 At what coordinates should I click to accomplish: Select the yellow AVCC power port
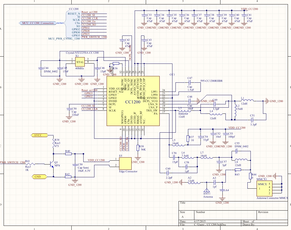pyautogui.click(x=39, y=135)
